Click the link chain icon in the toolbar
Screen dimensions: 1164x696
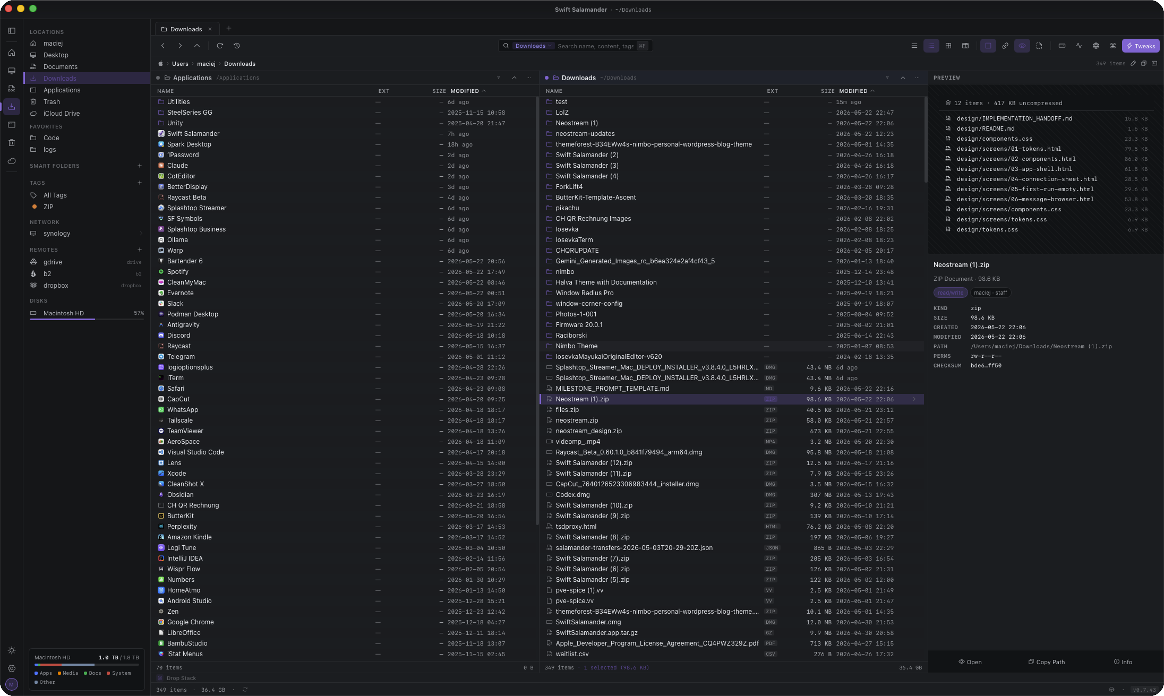pos(1005,46)
